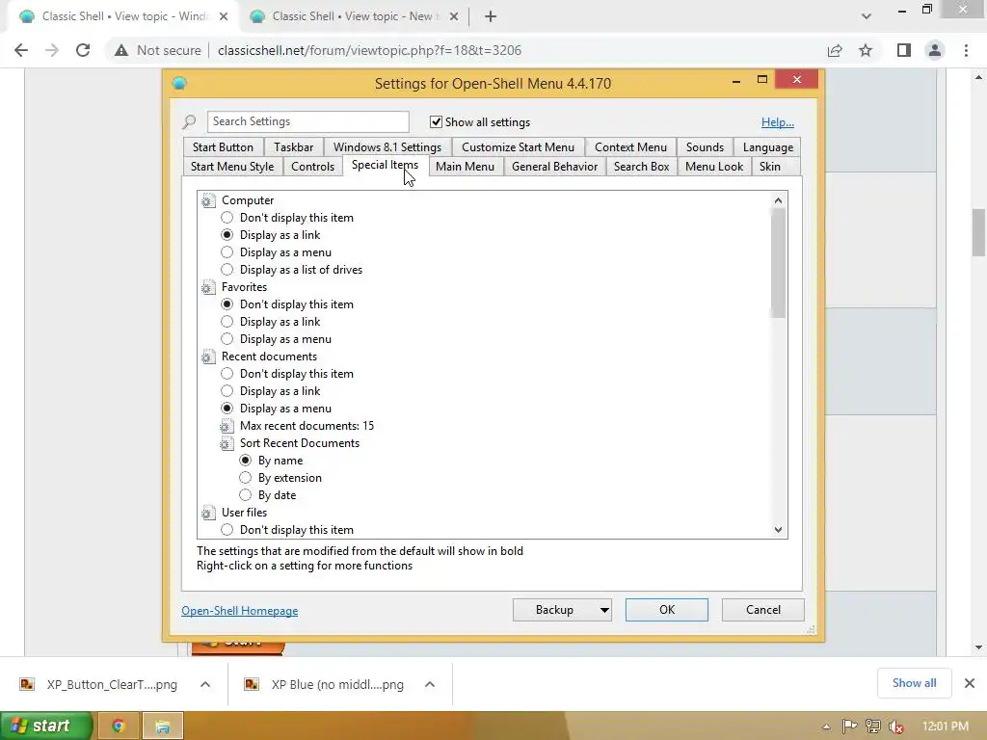
Task: Open the tab search chevron in Chrome
Action: 867,16
